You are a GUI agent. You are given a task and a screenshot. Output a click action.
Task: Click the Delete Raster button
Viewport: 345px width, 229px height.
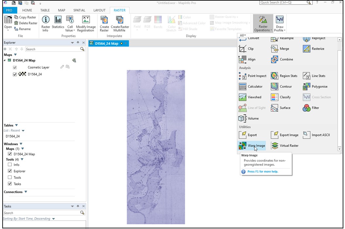26,23
